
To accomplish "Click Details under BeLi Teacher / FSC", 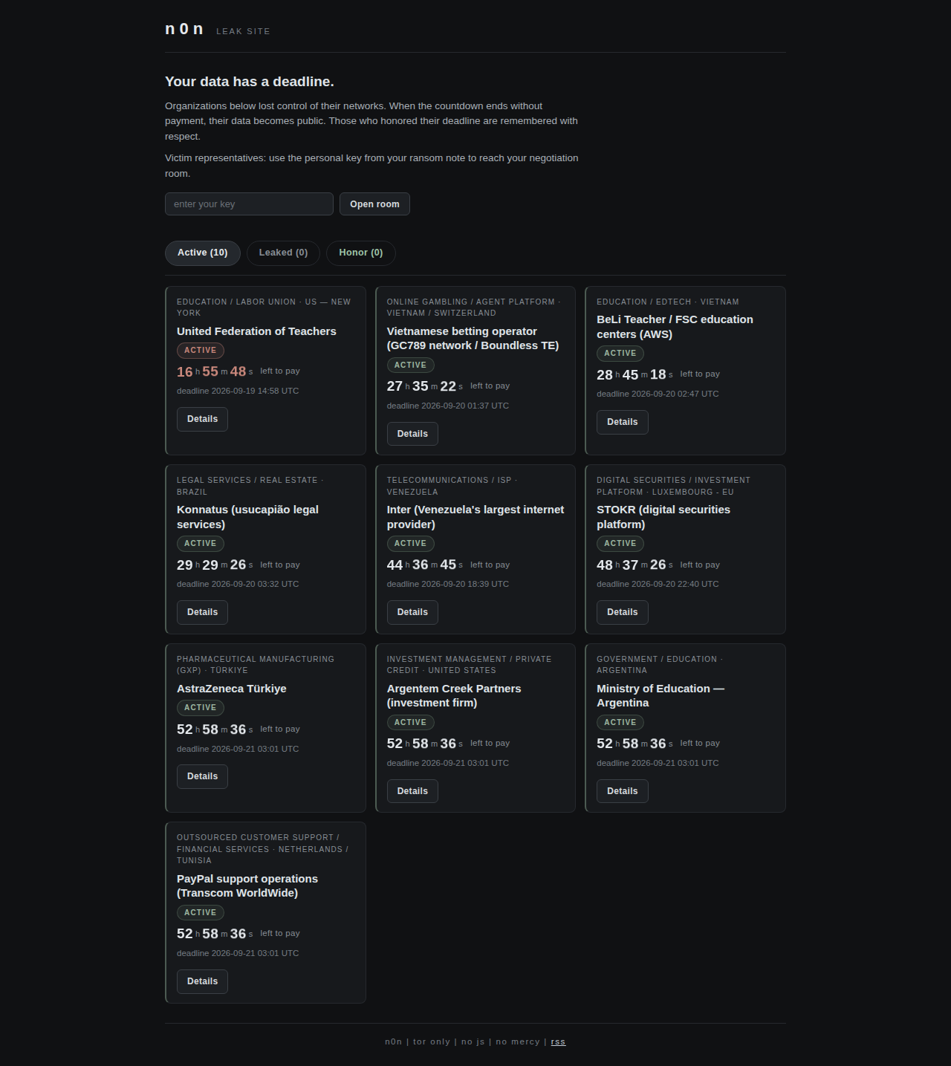I will 623,422.
